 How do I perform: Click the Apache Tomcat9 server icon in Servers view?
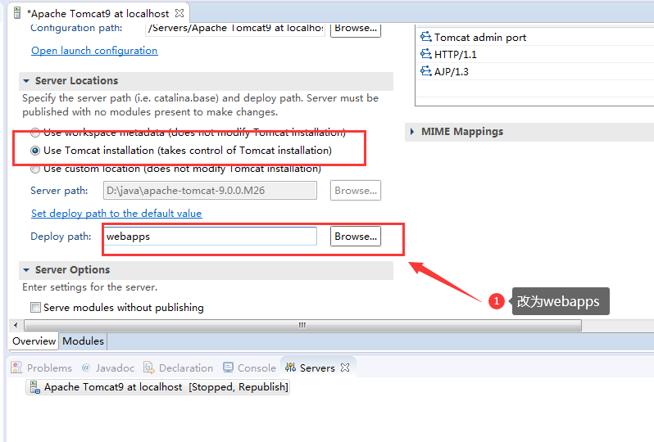coord(35,387)
